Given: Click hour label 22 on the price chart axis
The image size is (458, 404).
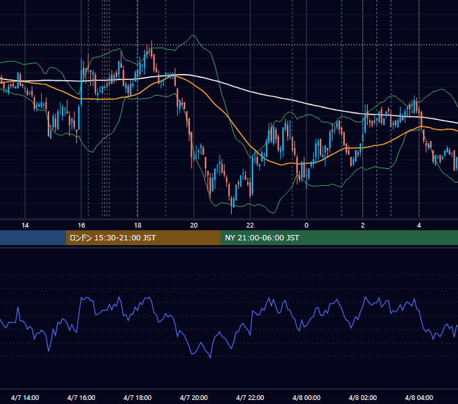Looking at the screenshot, I should [x=250, y=226].
